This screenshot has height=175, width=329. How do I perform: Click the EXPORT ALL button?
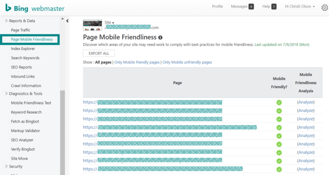(x=99, y=54)
